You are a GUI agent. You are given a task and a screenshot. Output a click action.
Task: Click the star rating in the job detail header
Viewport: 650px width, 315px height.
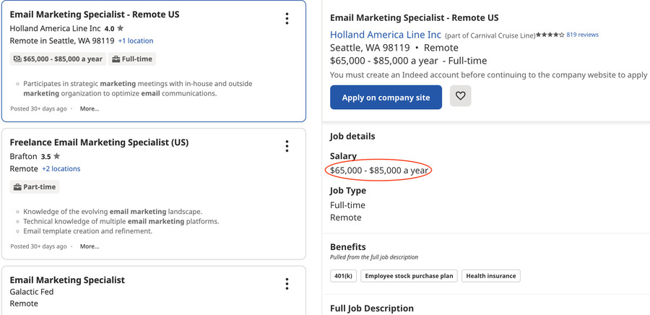(x=550, y=35)
